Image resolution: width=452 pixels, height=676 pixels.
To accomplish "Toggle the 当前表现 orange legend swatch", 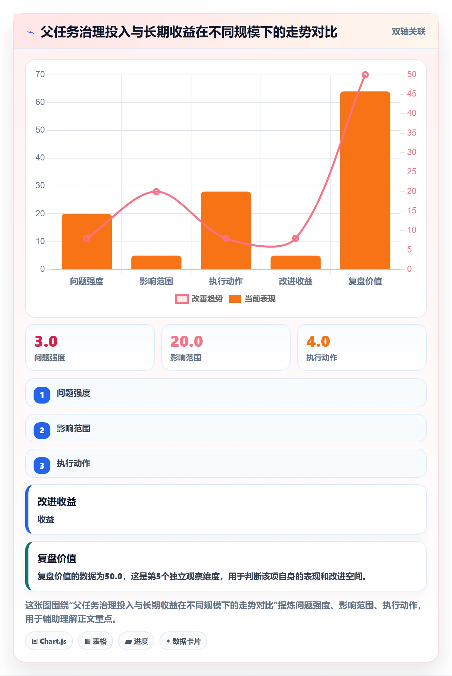I will (235, 299).
